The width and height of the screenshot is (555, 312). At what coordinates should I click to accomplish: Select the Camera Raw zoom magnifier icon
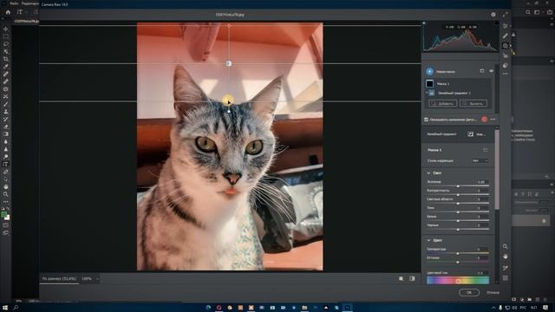coord(505,246)
